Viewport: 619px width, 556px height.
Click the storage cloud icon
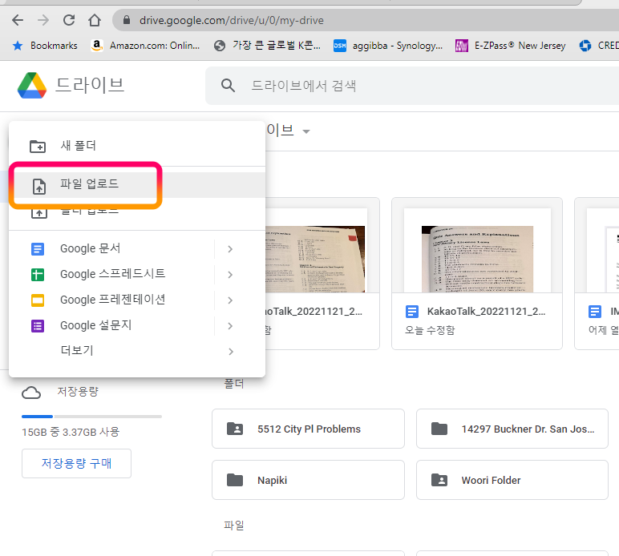(31, 393)
